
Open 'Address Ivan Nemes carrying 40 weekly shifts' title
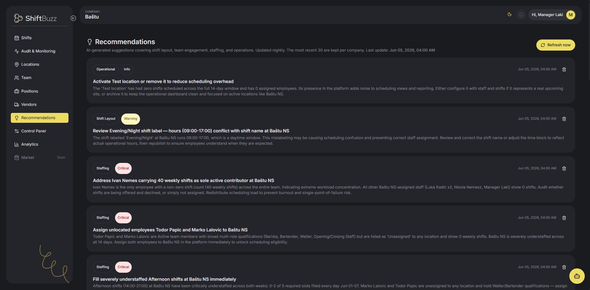(184, 180)
